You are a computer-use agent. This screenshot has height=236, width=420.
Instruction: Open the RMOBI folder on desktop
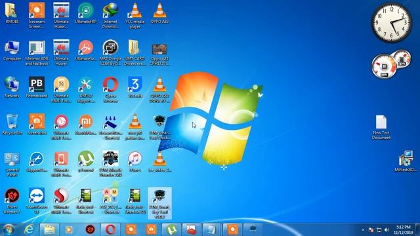[12, 13]
